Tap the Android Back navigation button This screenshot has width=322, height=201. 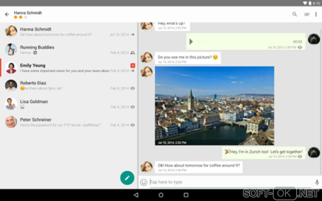click(136, 195)
